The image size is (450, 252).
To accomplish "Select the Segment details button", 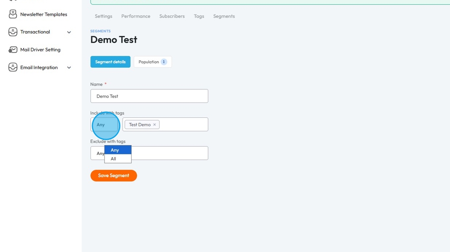I will [x=110, y=62].
